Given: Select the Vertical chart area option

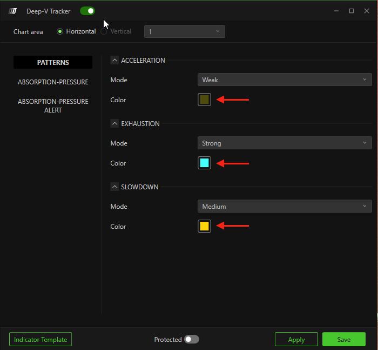Looking at the screenshot, I should 104,31.
